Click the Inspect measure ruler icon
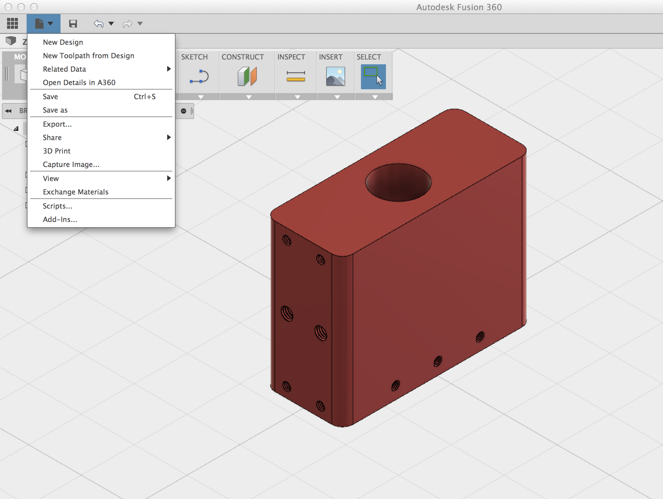Viewport: 663px width, 499px height. pos(295,77)
